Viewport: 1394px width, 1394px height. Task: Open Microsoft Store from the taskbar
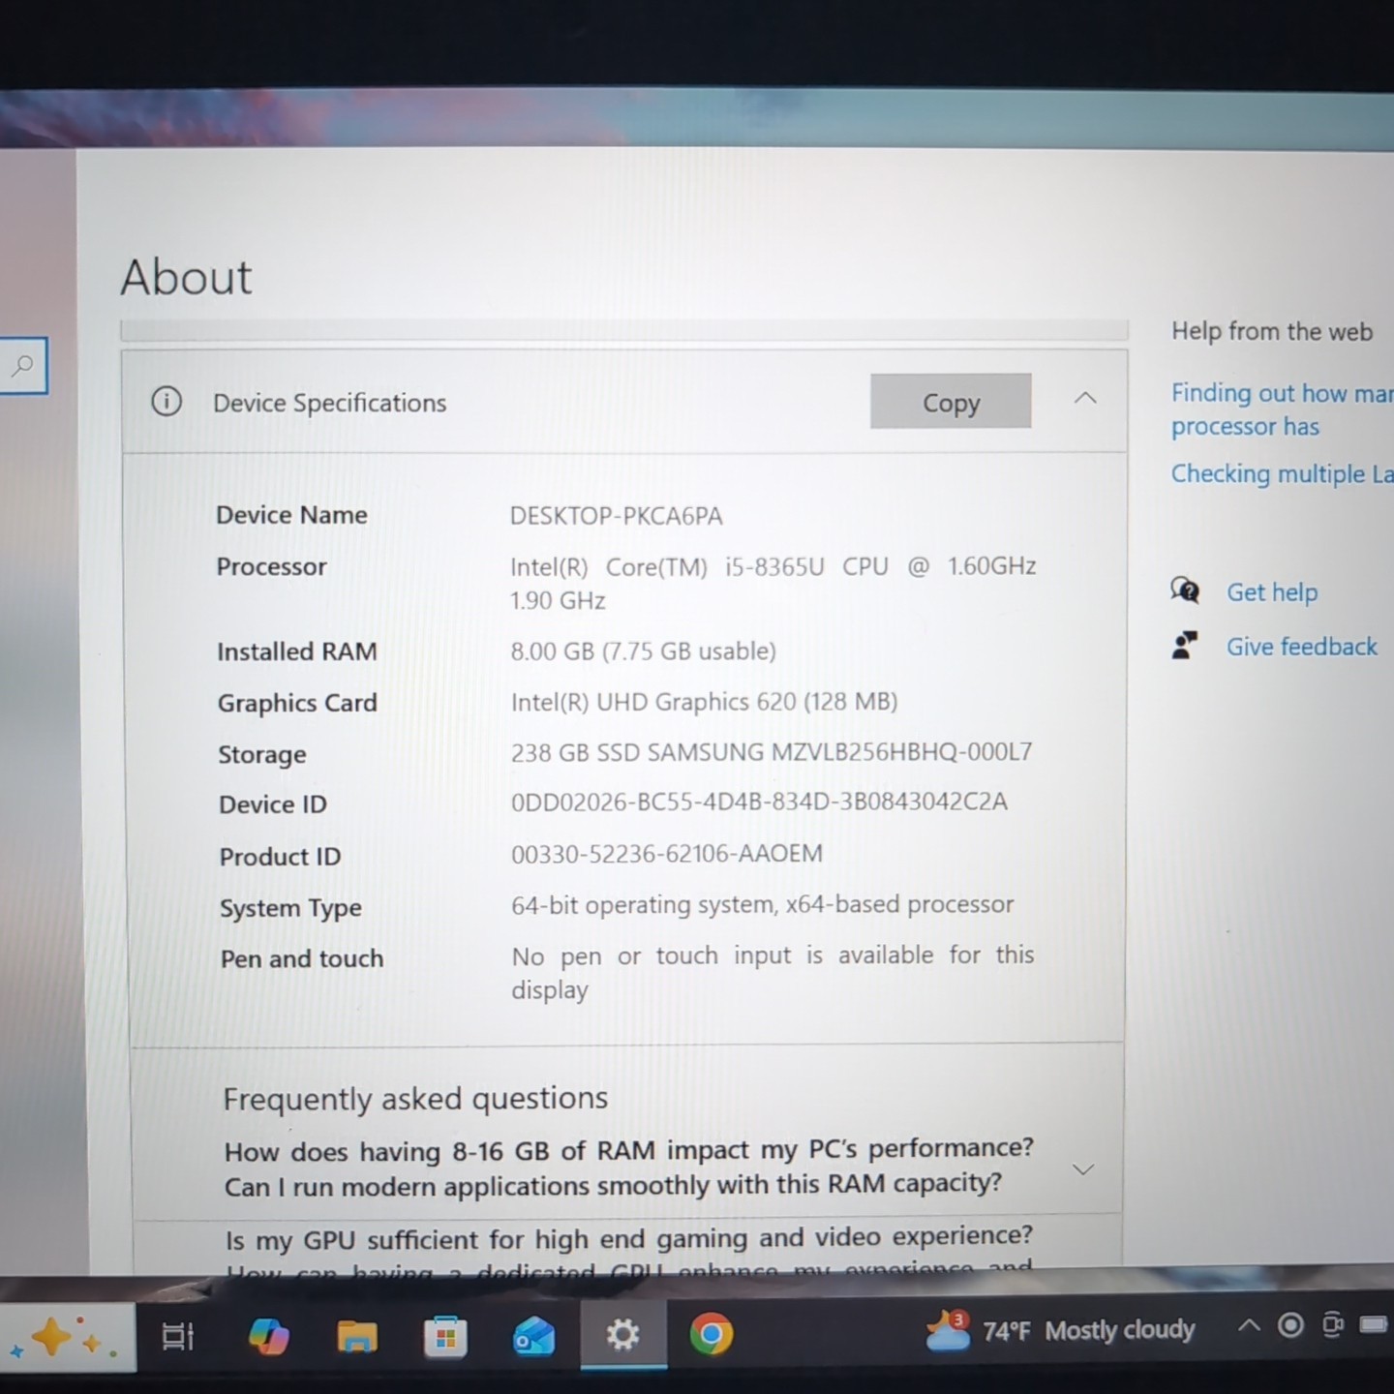(445, 1337)
